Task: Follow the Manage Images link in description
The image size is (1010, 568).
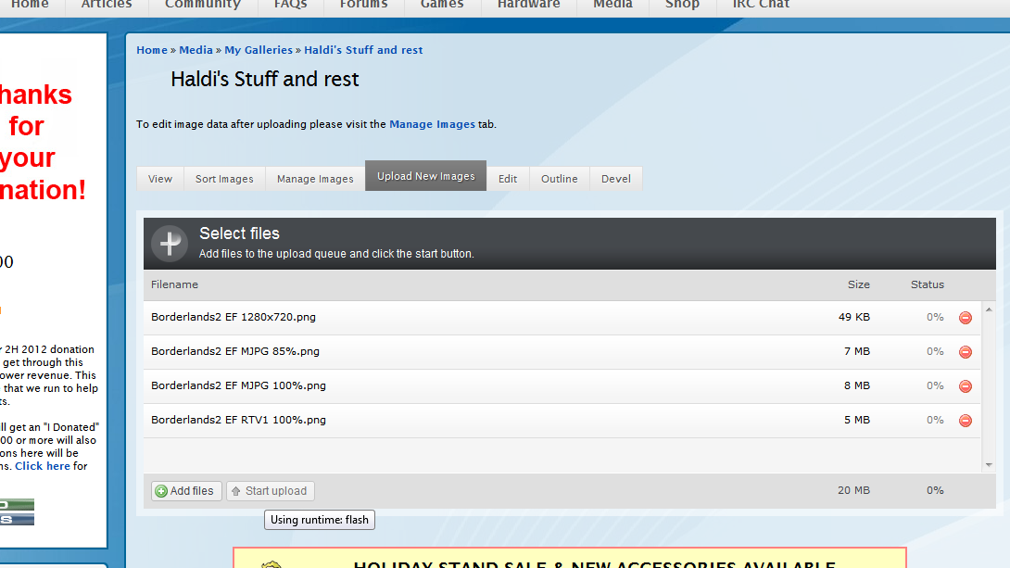Action: [x=432, y=124]
